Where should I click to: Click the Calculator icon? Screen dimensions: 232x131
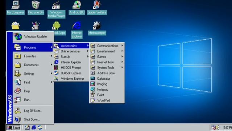tap(93, 79)
